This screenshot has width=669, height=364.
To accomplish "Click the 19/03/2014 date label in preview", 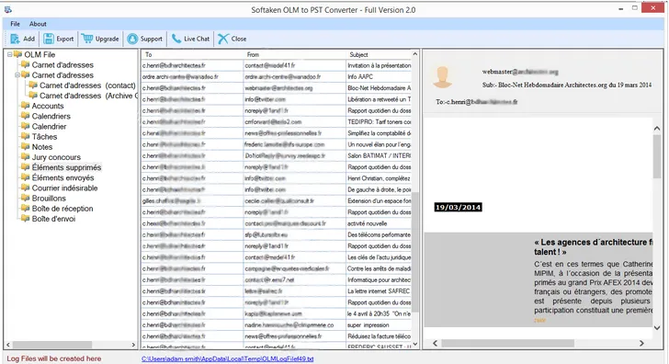I will pos(459,208).
